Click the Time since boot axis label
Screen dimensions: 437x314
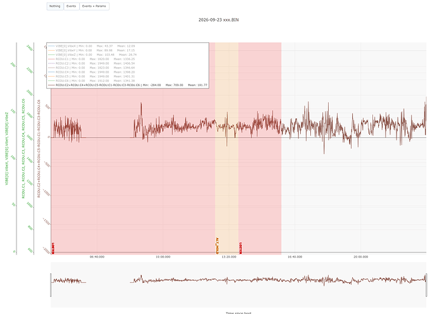point(239,313)
